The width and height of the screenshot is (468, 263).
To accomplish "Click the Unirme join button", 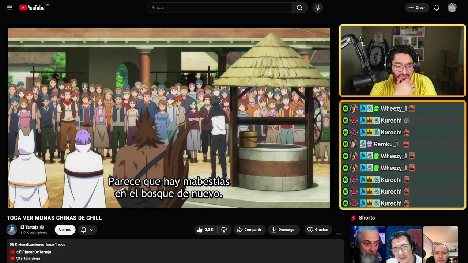I will 65,230.
